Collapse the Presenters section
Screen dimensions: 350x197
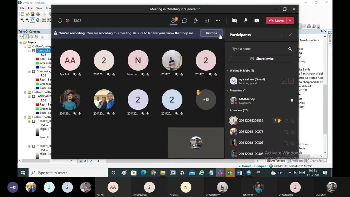tap(227, 90)
